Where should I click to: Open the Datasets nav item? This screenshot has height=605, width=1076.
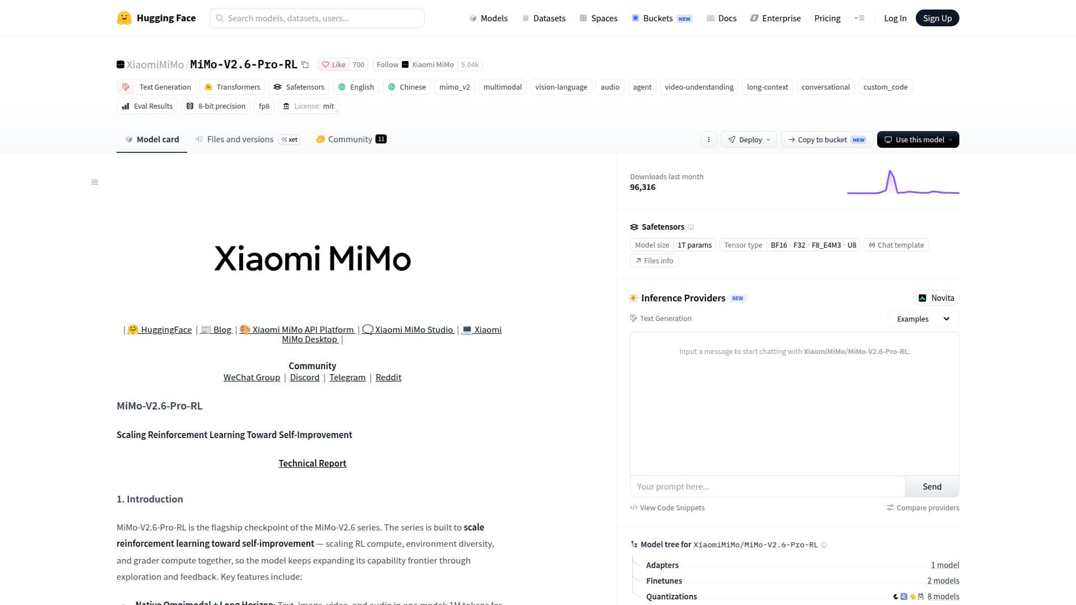point(544,18)
